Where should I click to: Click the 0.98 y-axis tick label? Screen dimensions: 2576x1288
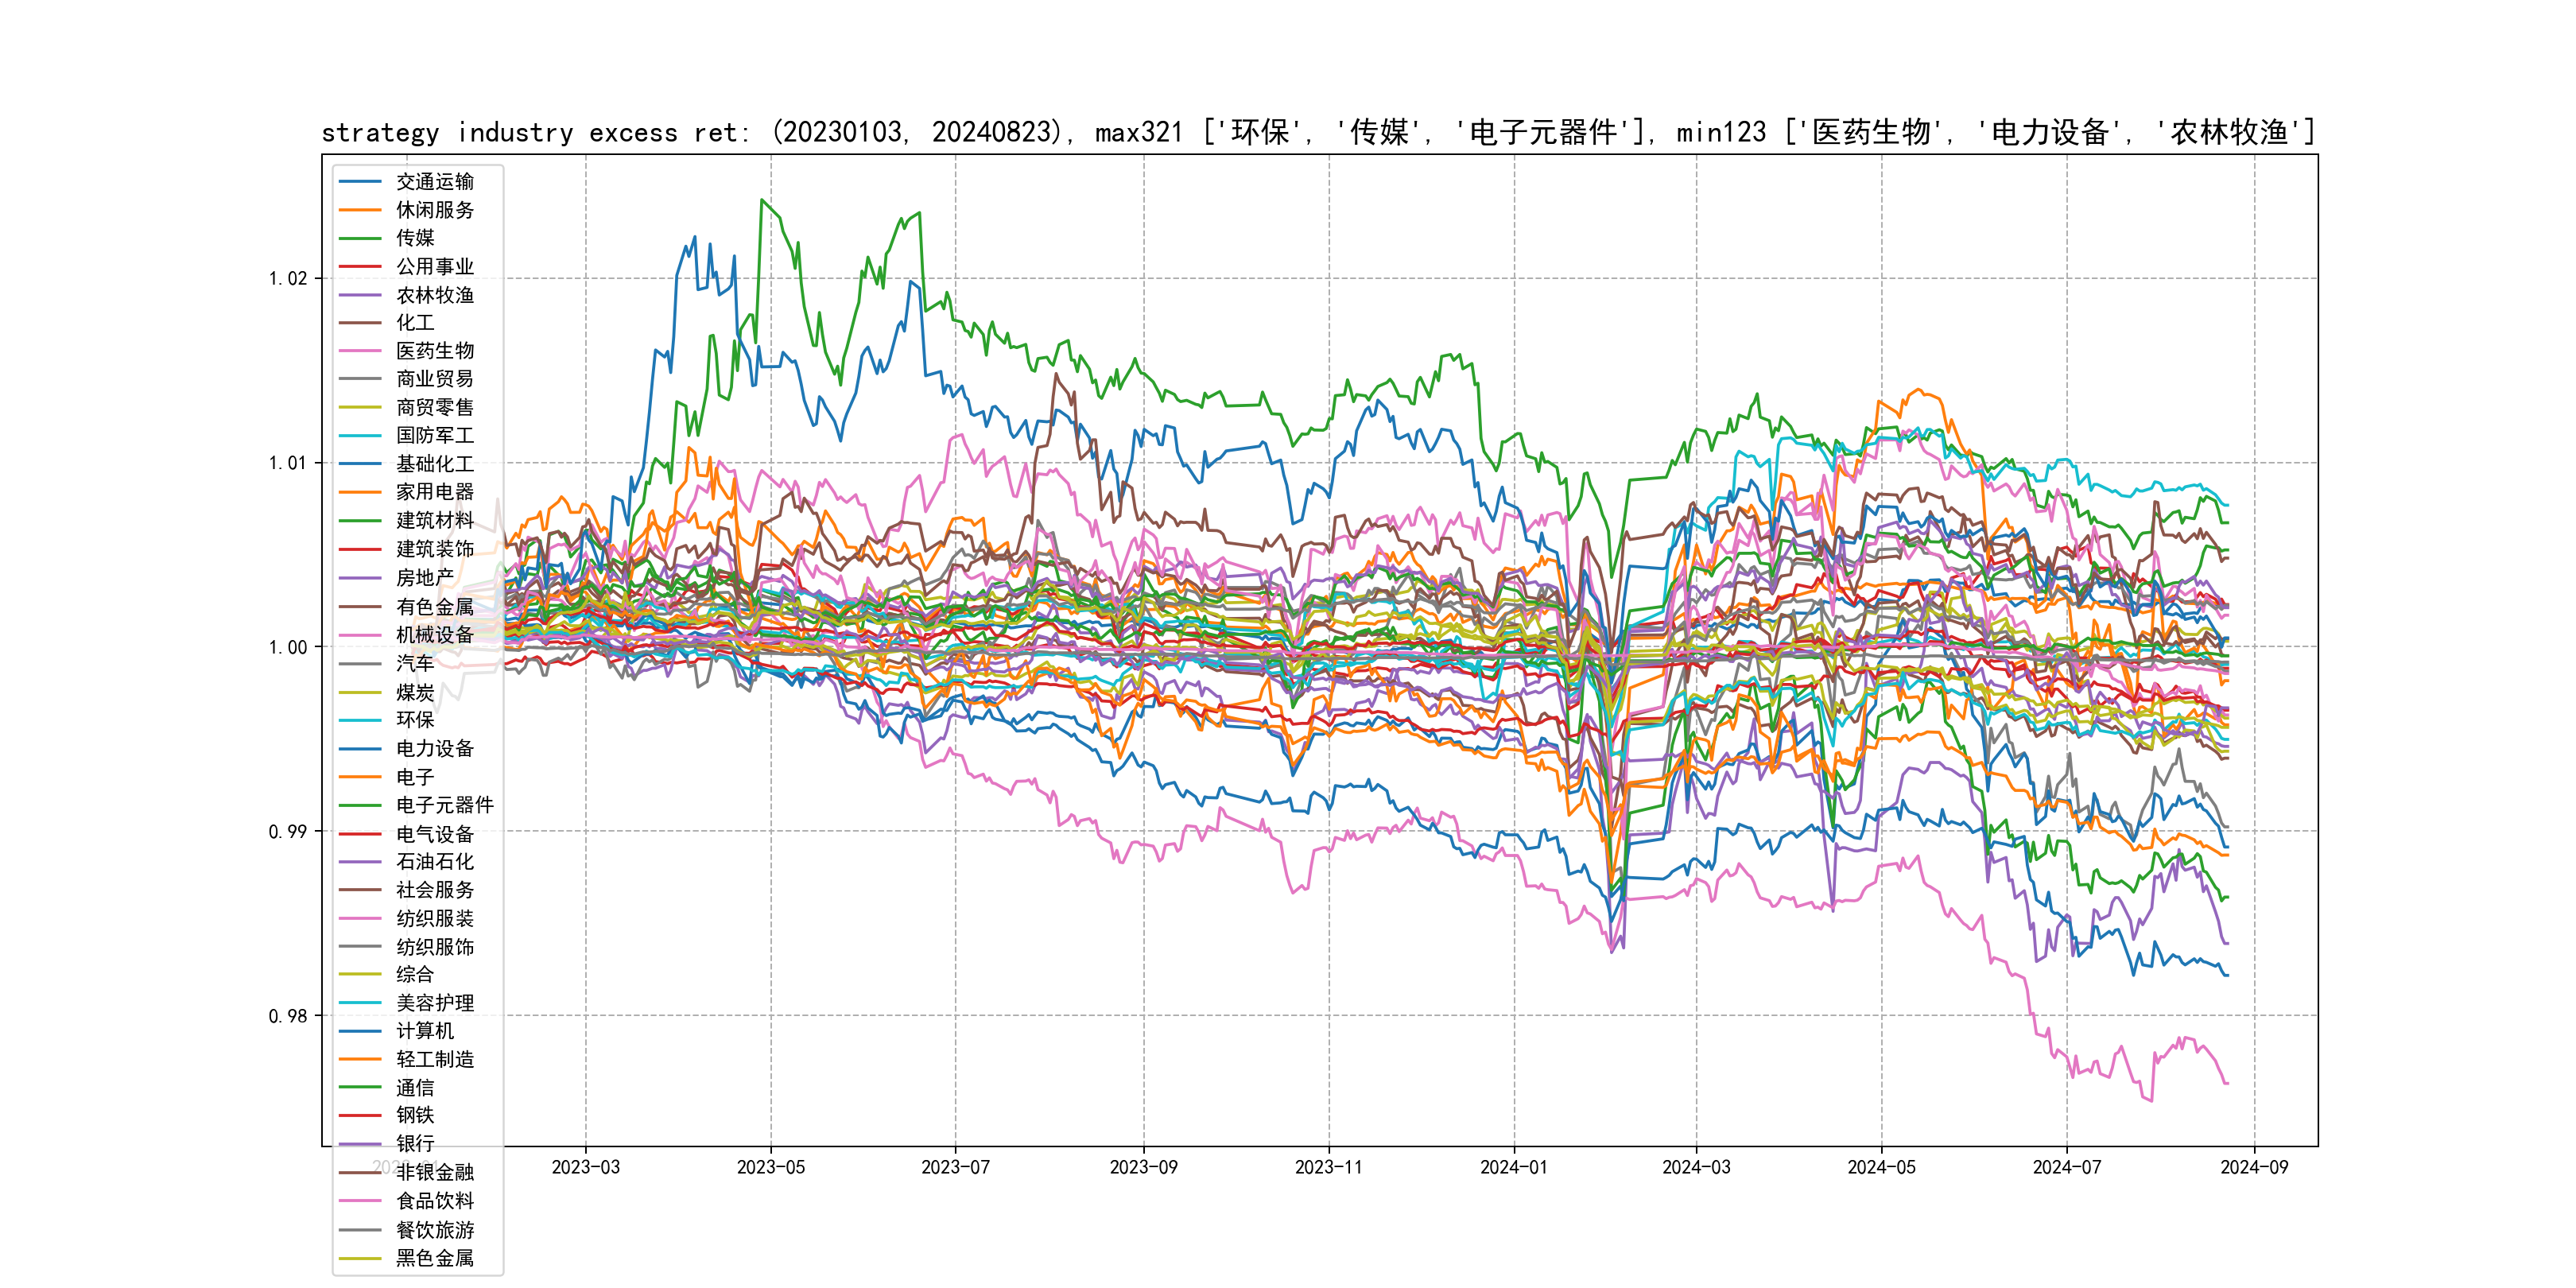[x=288, y=1016]
